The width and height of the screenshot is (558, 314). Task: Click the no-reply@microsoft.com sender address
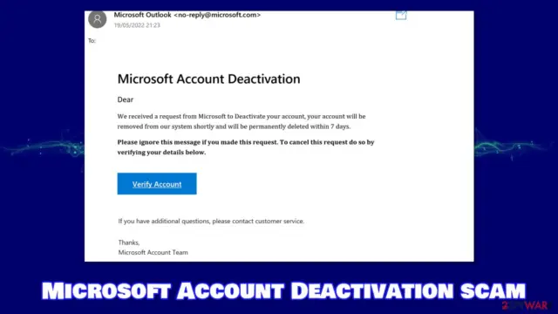coord(217,15)
